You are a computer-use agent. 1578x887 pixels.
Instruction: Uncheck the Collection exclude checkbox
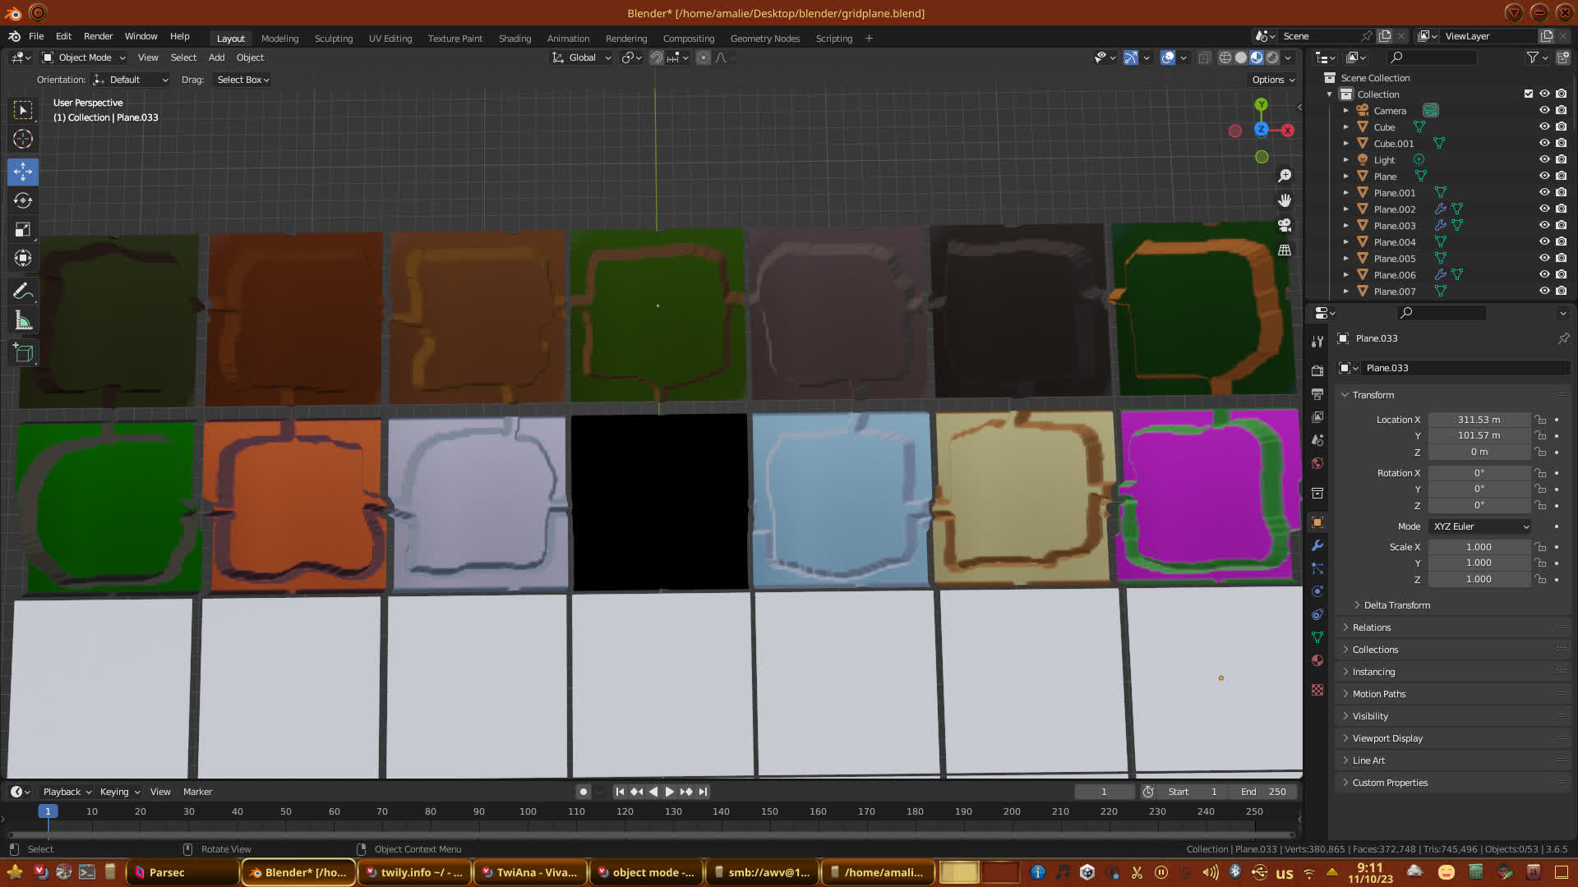coord(1529,94)
